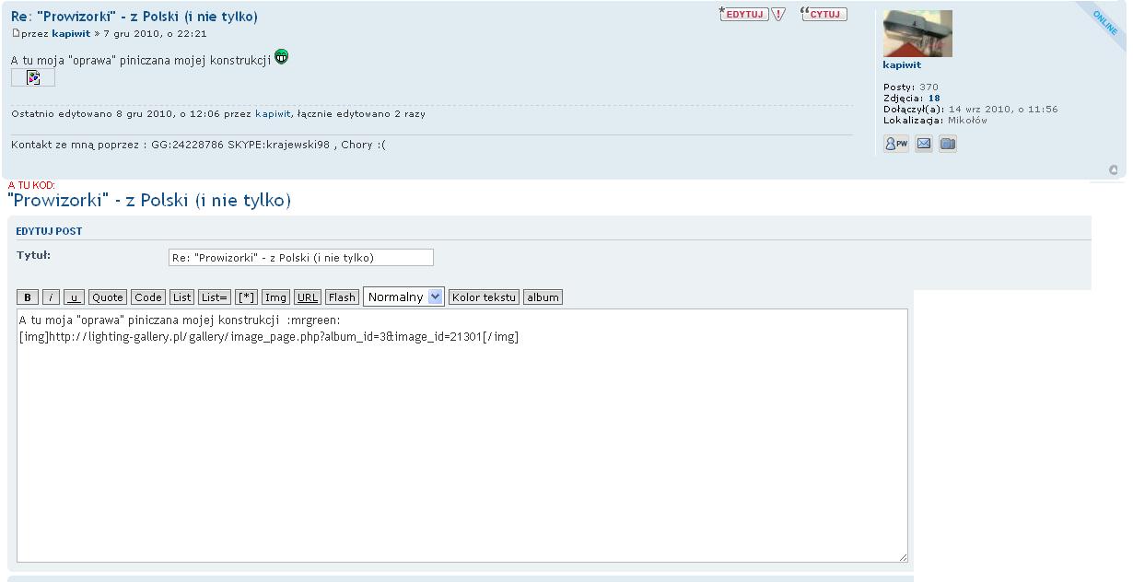The height and width of the screenshot is (582, 1133).
Task: Click the post title link Re: Prowizorki
Action: pos(134,16)
